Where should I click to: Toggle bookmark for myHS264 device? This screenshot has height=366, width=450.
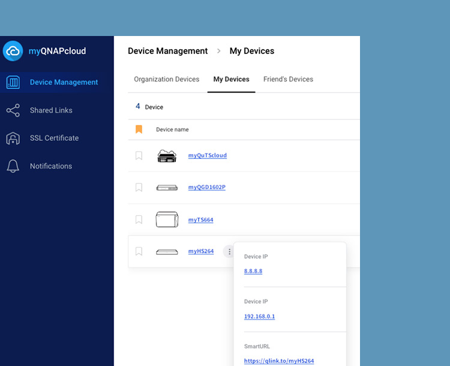(139, 251)
